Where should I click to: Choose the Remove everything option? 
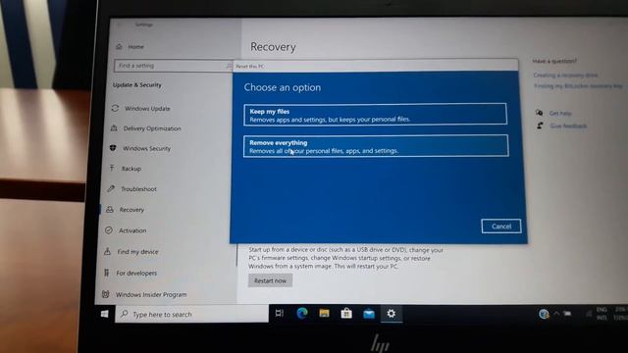point(376,146)
